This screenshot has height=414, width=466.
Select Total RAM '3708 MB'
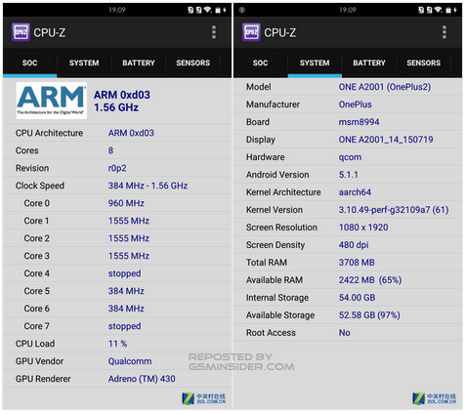point(357,263)
